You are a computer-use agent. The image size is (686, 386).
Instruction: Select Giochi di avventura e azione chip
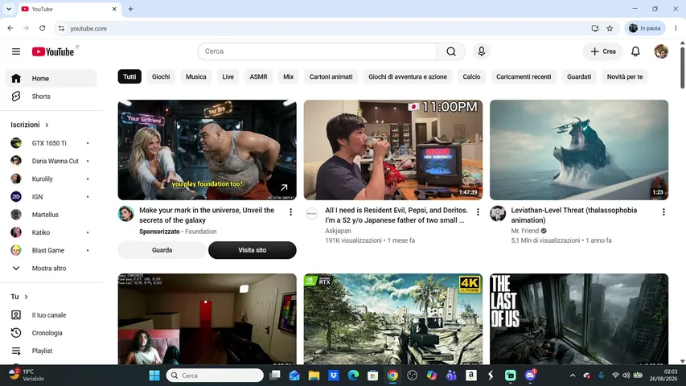[408, 76]
